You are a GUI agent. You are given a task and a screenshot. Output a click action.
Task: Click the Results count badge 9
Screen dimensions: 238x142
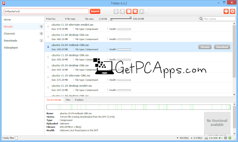[x=41, y=27]
